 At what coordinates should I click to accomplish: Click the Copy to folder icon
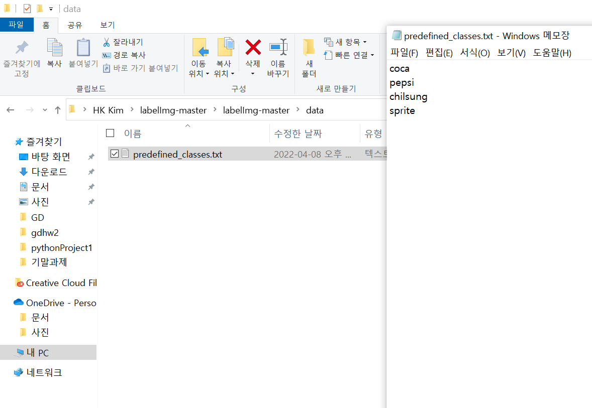coord(226,47)
